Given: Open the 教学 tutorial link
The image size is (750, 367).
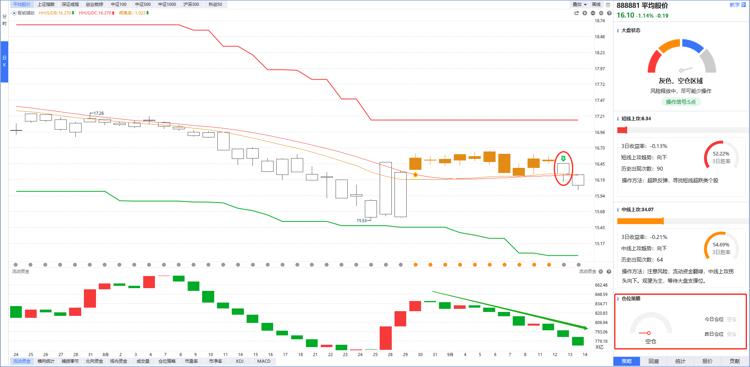Looking at the screenshot, I should pyautogui.click(x=734, y=5).
